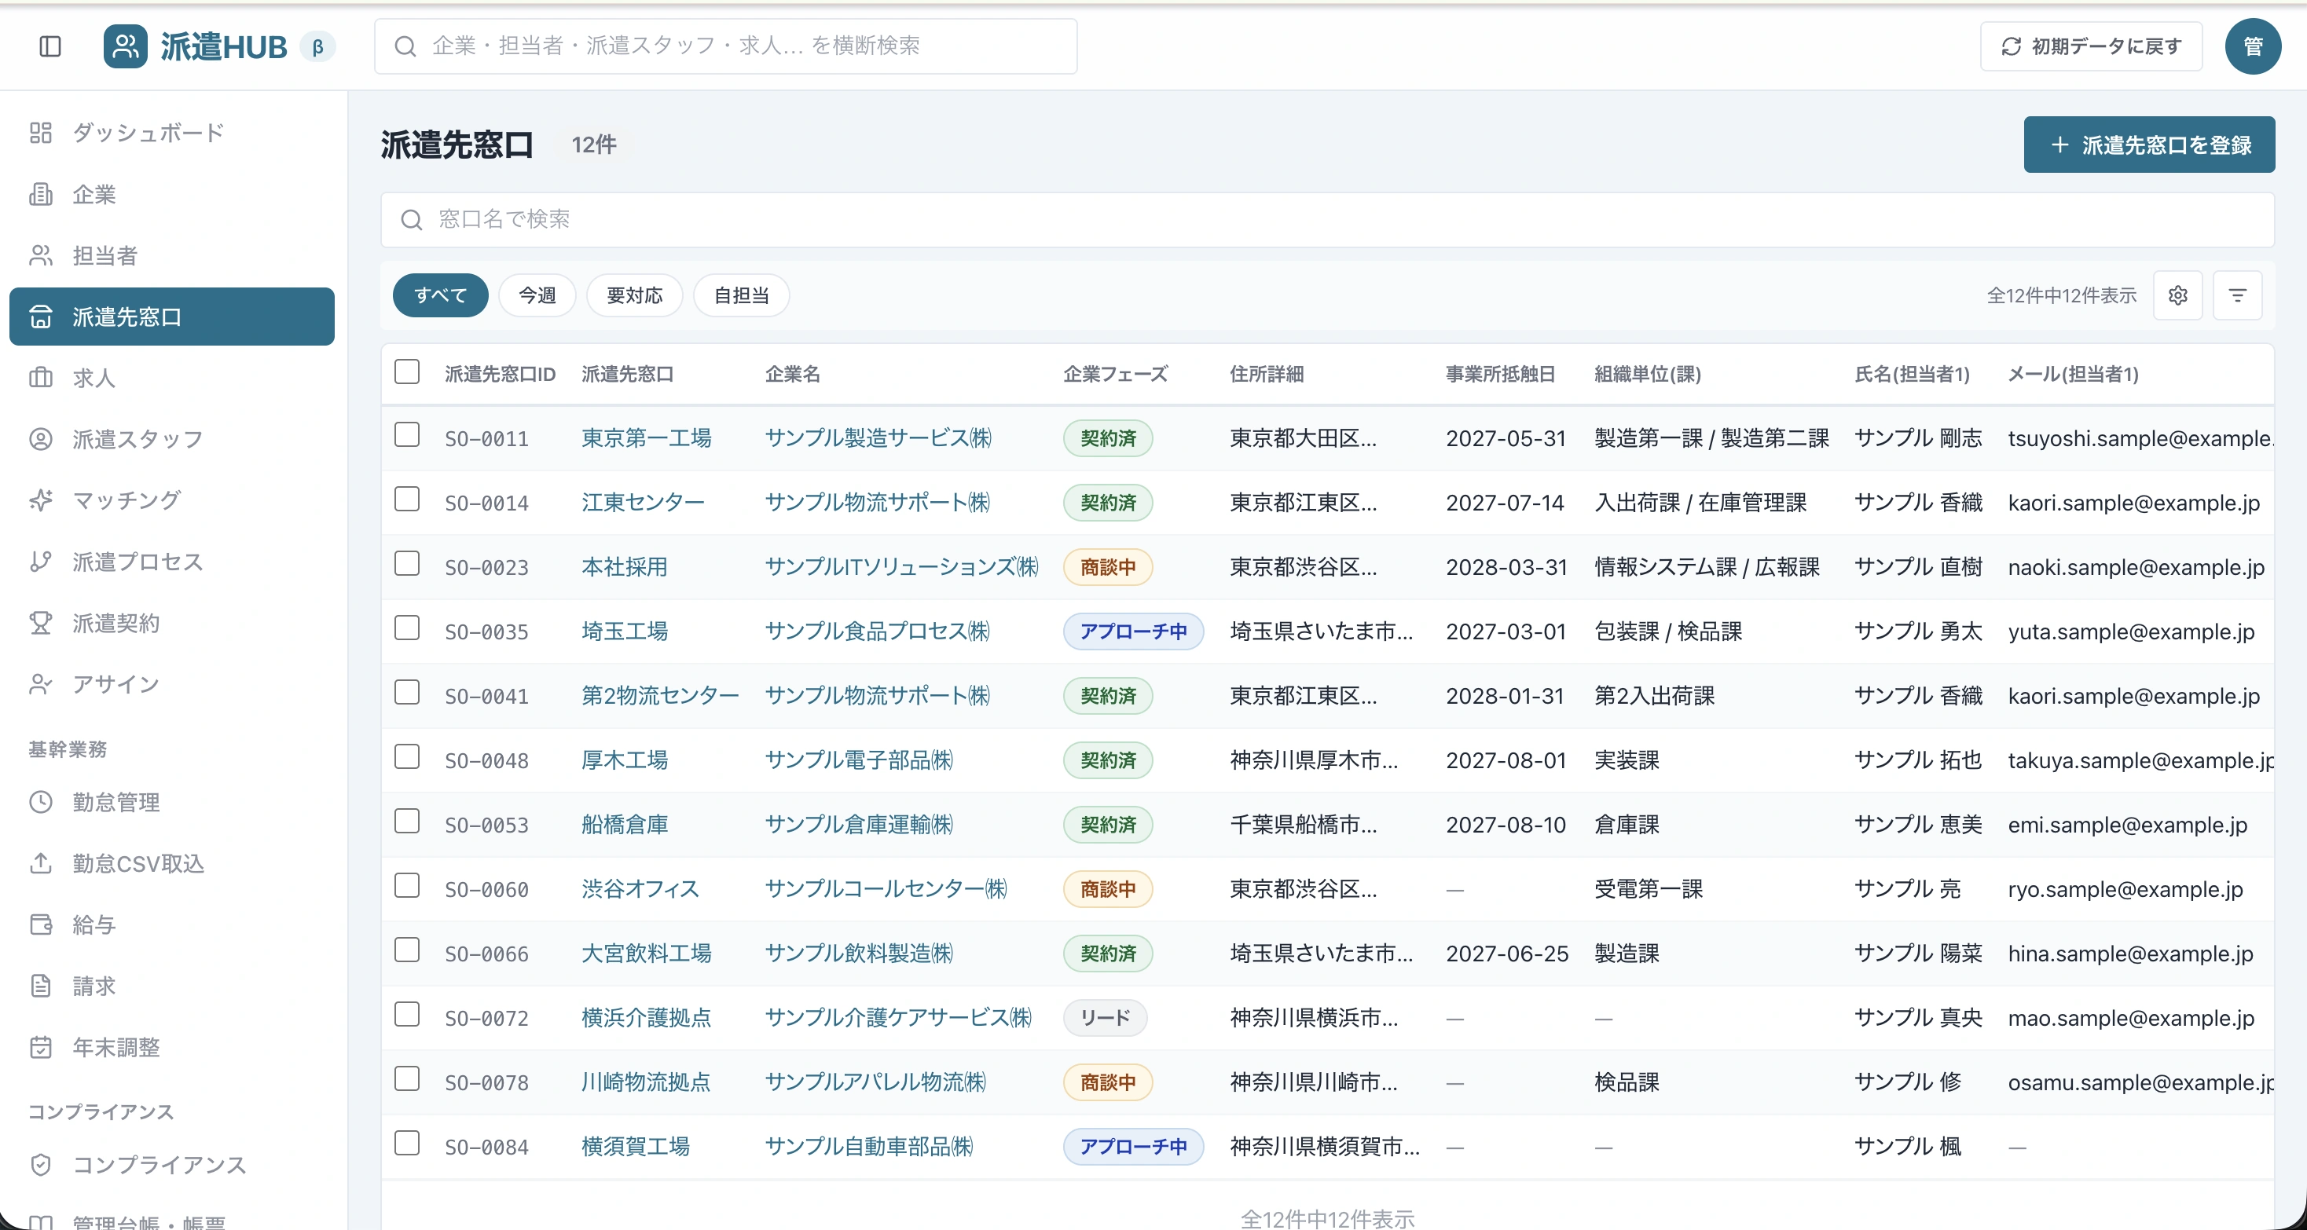This screenshot has height=1230, width=2307.
Task: Go to 派遣契約 in the sidebar
Action: point(172,622)
